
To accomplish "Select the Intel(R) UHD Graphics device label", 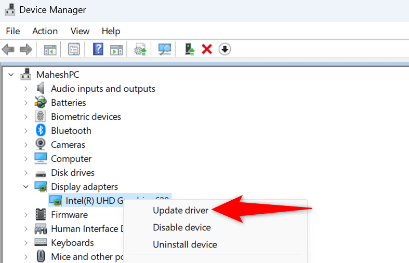I will pos(95,201).
